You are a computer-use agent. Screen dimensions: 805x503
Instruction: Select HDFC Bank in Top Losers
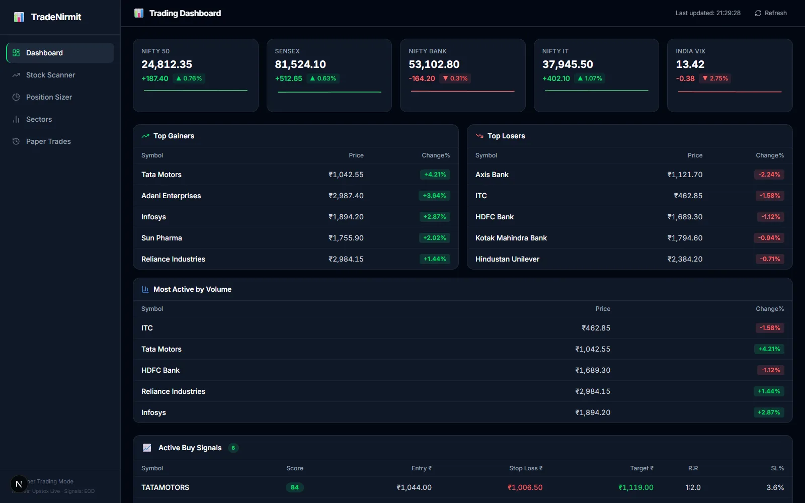(630, 217)
